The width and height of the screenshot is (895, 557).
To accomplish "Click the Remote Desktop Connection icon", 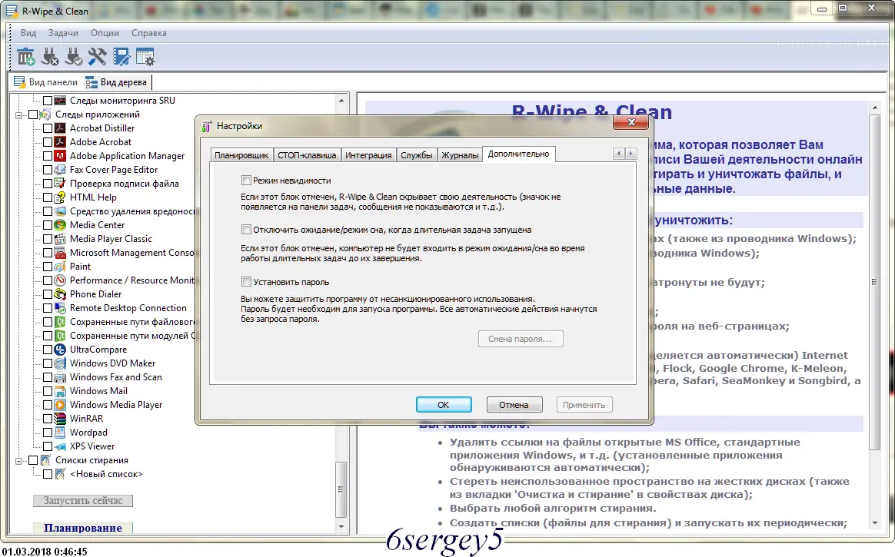I will pyautogui.click(x=60, y=308).
